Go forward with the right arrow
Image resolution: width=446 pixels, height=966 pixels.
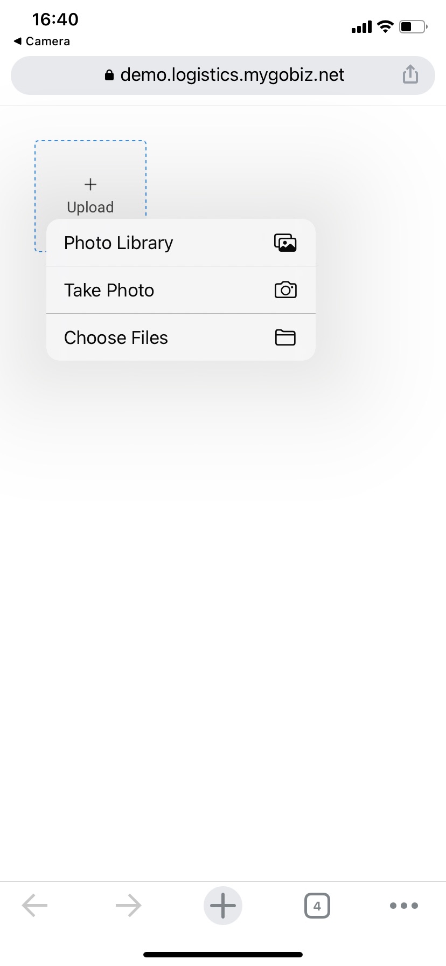click(129, 906)
